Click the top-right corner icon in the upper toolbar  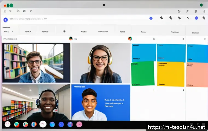(x=204, y=11)
